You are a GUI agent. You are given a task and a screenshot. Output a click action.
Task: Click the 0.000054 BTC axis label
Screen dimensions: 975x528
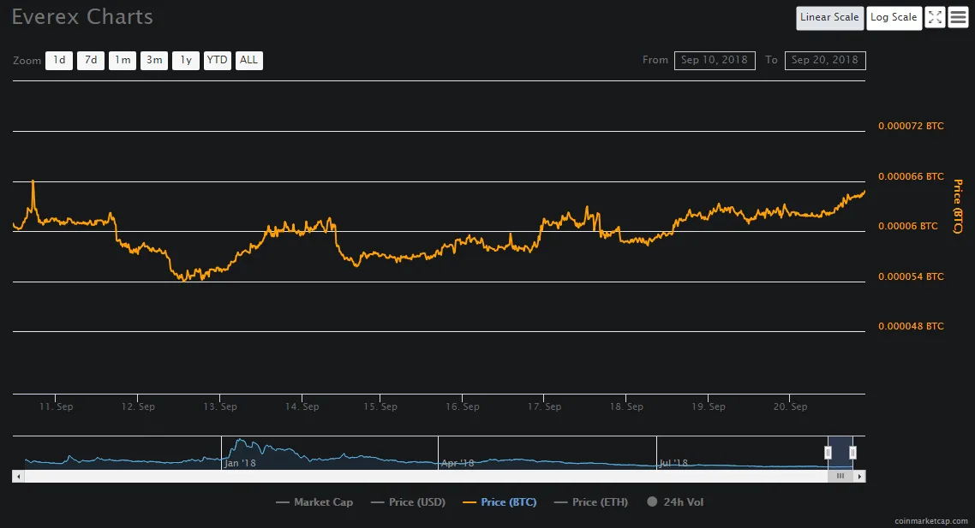(911, 276)
